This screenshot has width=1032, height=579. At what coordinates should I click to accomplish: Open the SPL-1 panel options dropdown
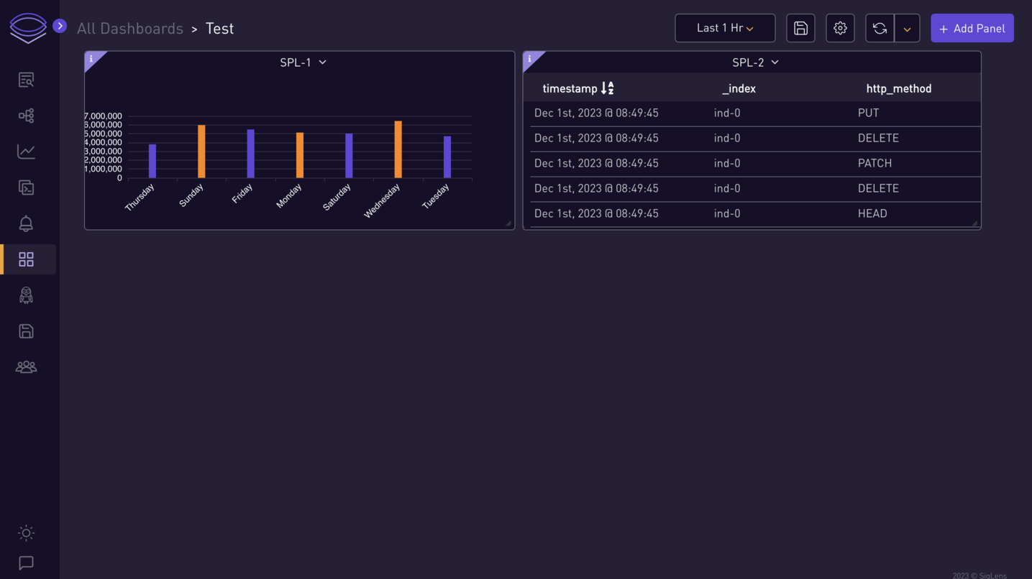coord(322,62)
